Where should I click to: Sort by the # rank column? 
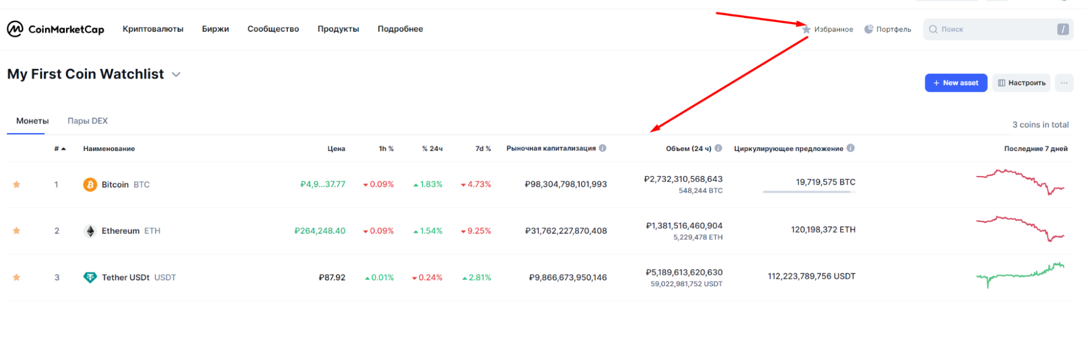click(60, 149)
